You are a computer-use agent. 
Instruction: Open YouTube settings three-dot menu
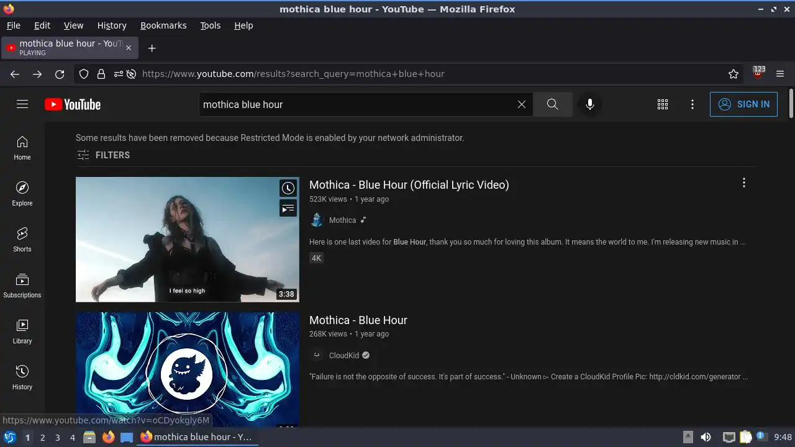tap(693, 104)
